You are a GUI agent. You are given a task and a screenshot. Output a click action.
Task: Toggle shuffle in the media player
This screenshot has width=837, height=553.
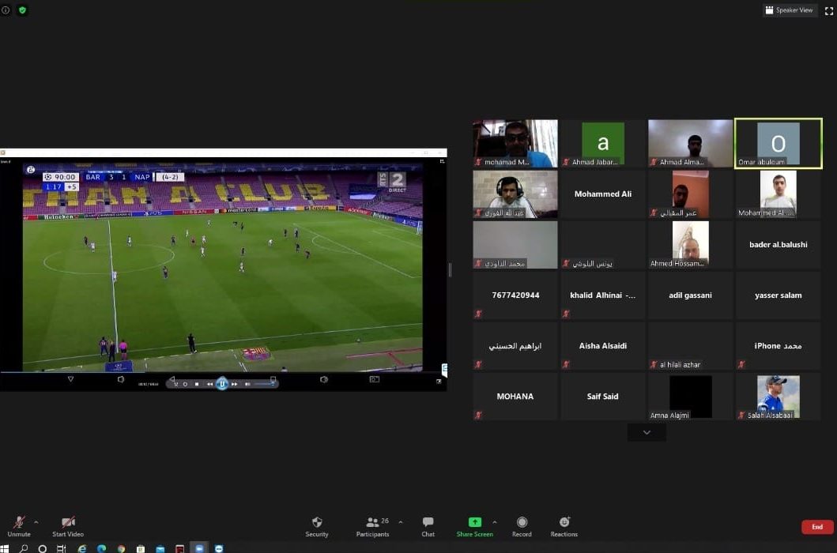click(x=175, y=384)
